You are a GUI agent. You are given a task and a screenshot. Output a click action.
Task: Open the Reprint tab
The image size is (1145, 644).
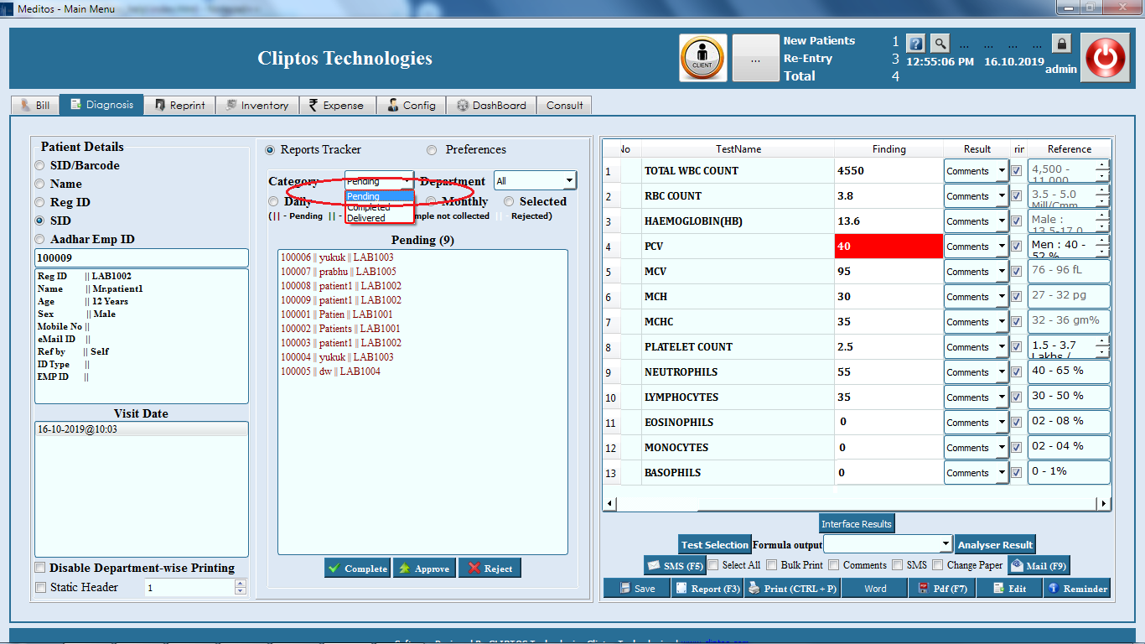180,105
